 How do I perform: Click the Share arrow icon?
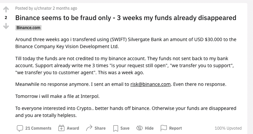89,128
